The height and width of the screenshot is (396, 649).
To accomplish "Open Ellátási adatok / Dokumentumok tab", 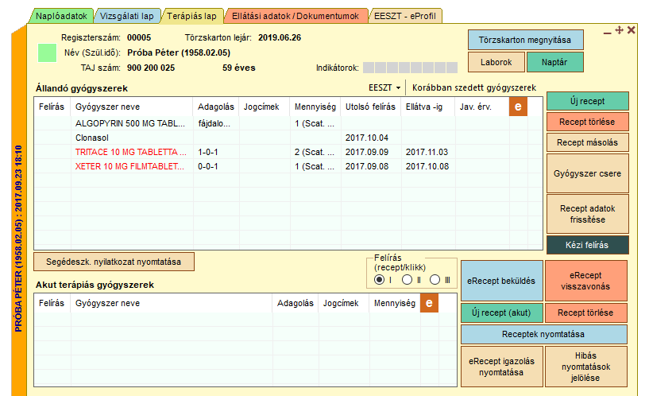I will pyautogui.click(x=296, y=15).
